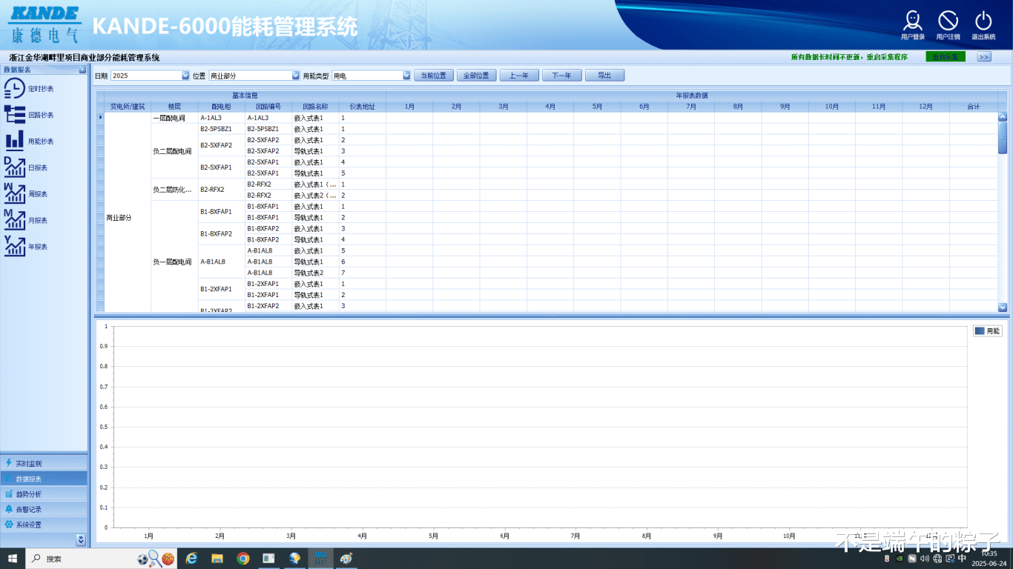Open the 日期 year dropdown
This screenshot has height=569, width=1013.
click(185, 76)
